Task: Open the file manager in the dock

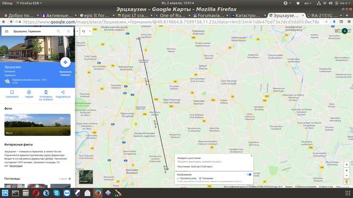Action: click(26, 193)
